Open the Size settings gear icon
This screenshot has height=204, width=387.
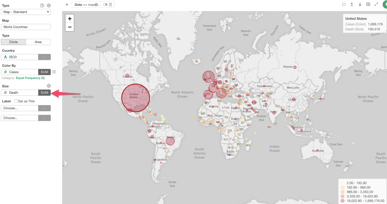click(x=49, y=86)
